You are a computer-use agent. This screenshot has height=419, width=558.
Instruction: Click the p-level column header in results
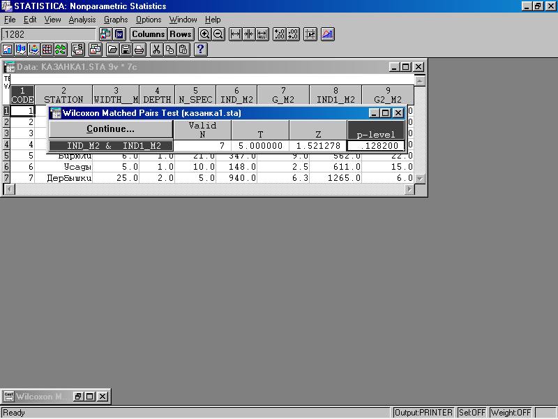pos(376,130)
